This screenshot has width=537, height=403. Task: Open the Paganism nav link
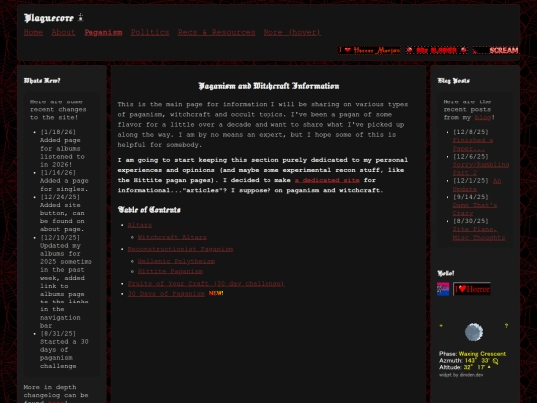point(103,32)
